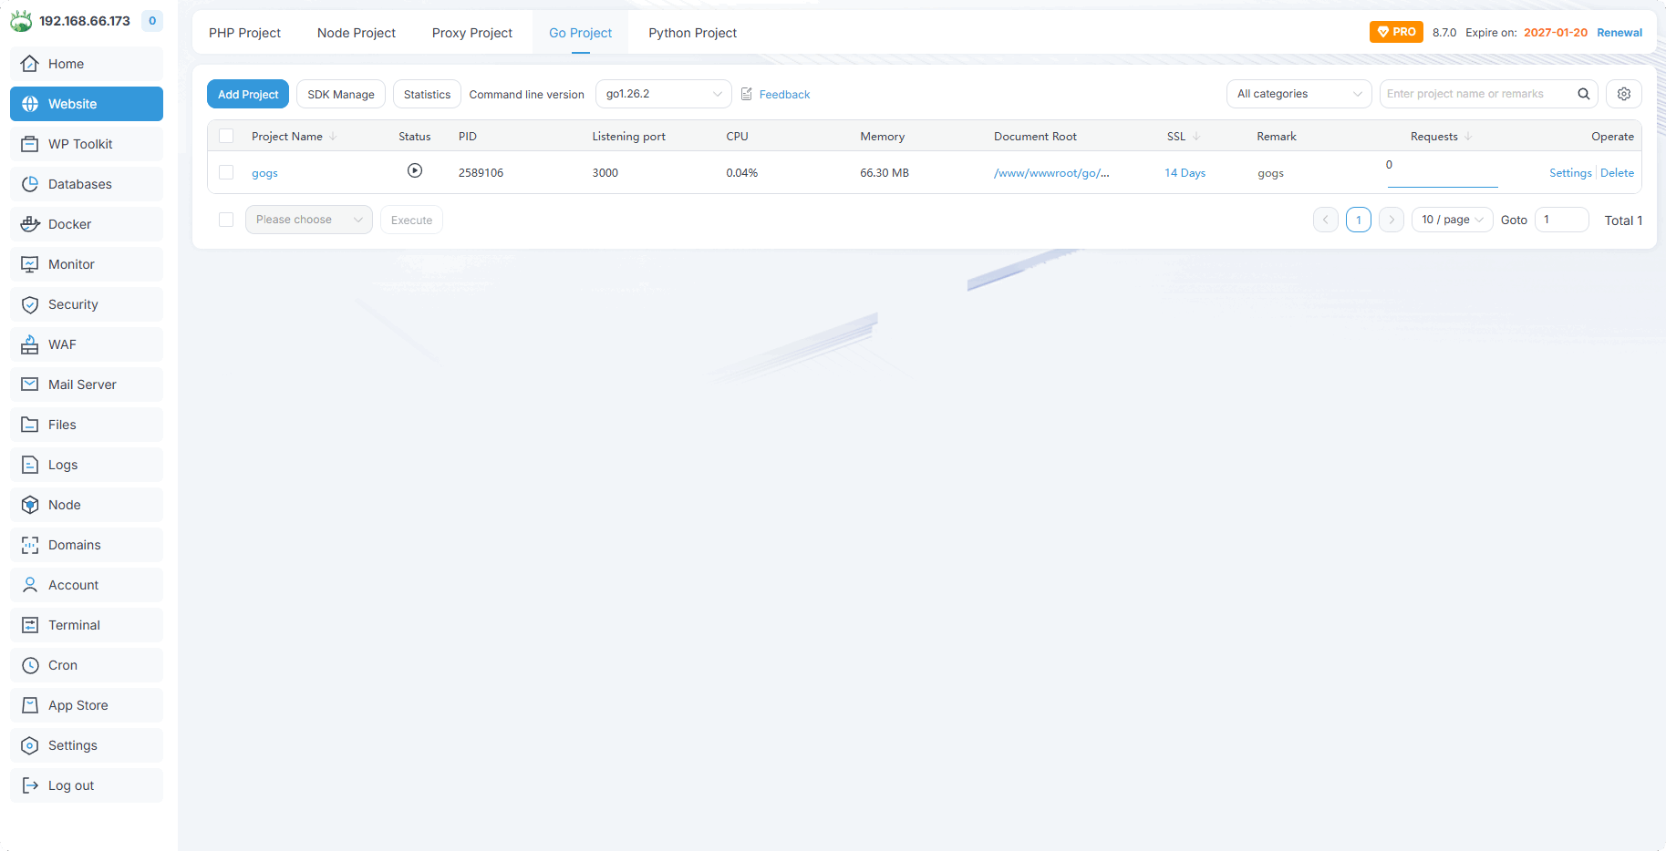The image size is (1666, 851).
Task: Open SDK Manage
Action: coord(341,94)
